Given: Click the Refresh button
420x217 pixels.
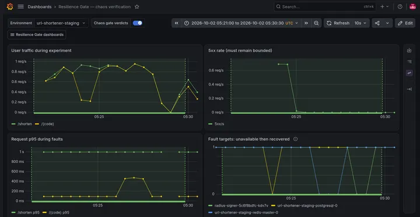Looking at the screenshot, I should [338, 23].
